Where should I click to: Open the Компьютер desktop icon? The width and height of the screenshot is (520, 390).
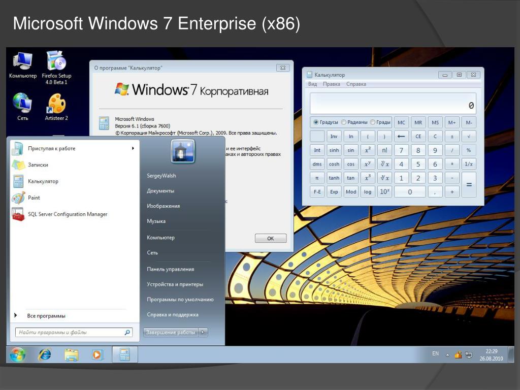coord(22,66)
